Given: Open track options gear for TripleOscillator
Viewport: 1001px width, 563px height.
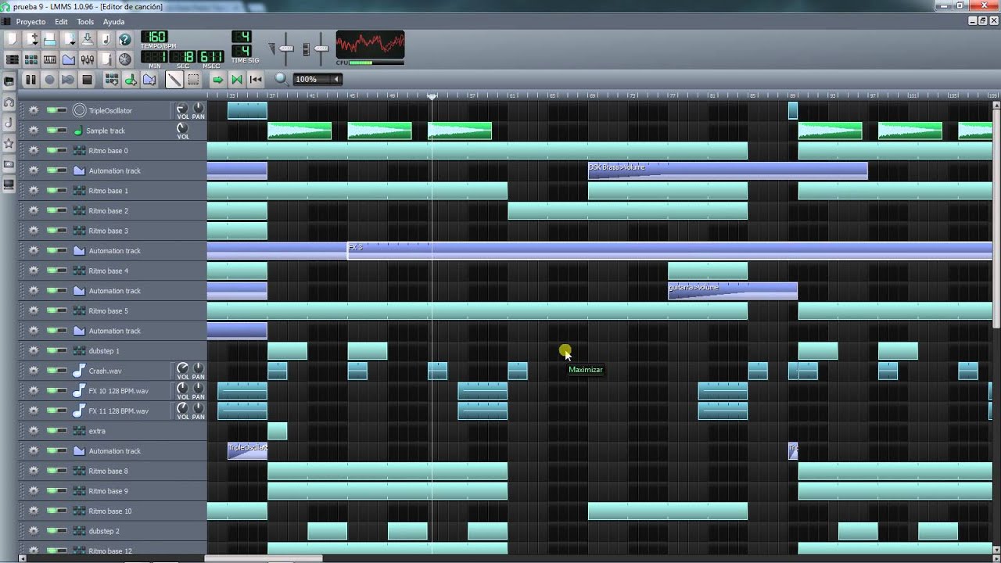Looking at the screenshot, I should click(34, 110).
